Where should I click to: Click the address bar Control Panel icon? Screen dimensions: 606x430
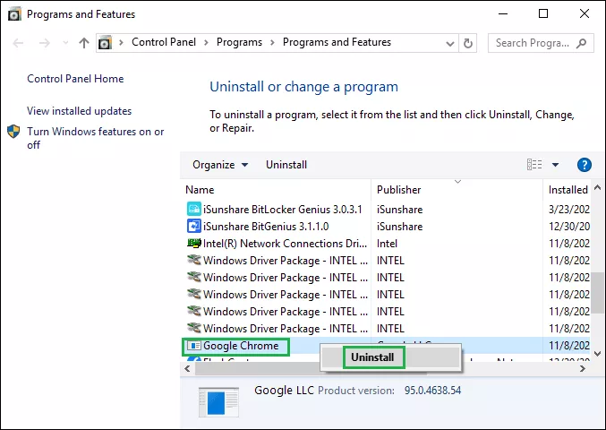[x=105, y=42]
